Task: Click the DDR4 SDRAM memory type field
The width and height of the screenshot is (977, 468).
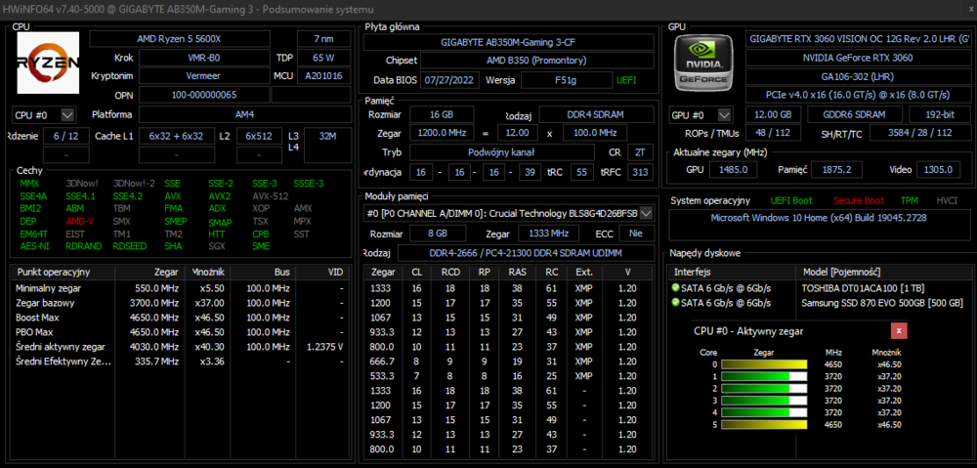Action: pos(597,114)
